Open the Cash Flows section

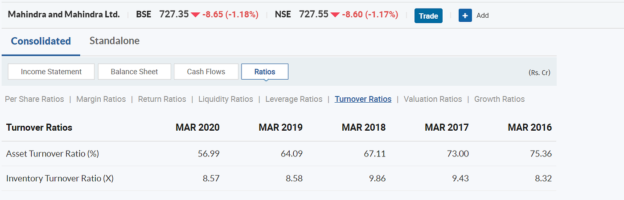206,72
